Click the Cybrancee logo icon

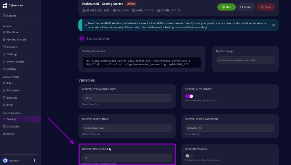(x=5, y=6)
